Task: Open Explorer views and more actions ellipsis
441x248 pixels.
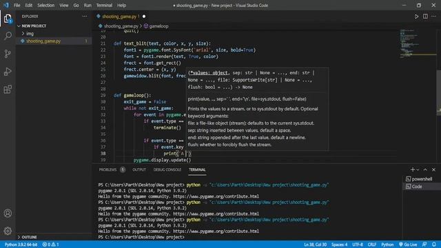Action: click(x=84, y=17)
